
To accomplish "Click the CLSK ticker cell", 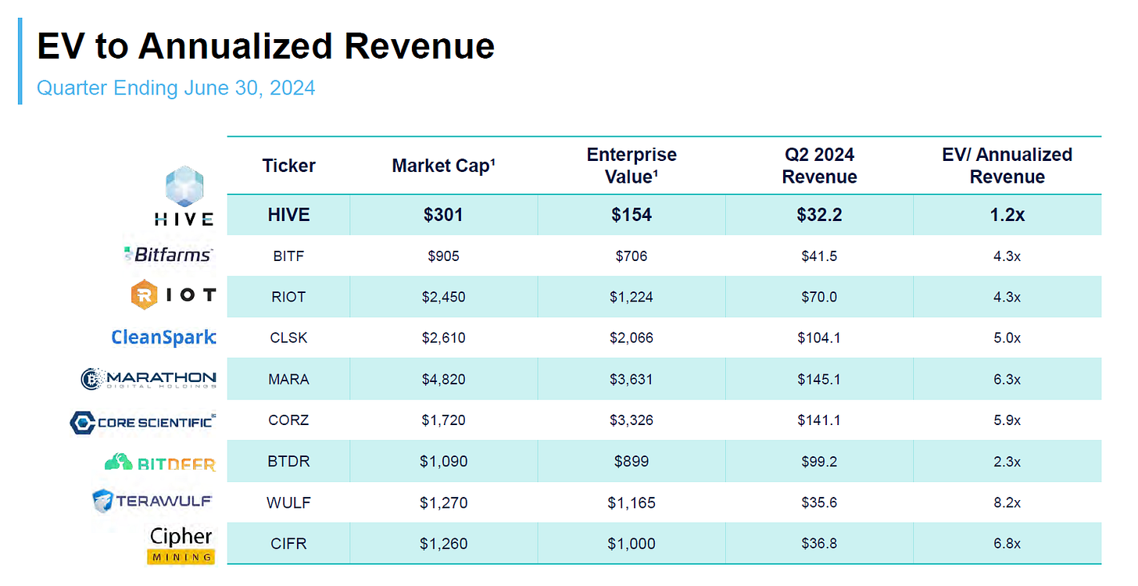I will point(288,338).
